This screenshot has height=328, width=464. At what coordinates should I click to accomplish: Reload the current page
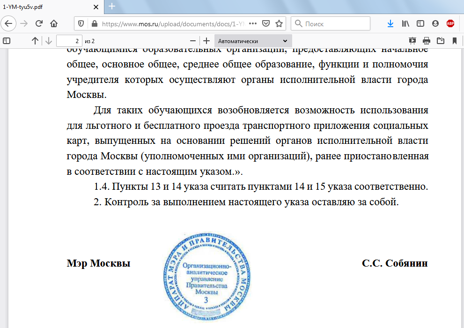click(x=39, y=23)
